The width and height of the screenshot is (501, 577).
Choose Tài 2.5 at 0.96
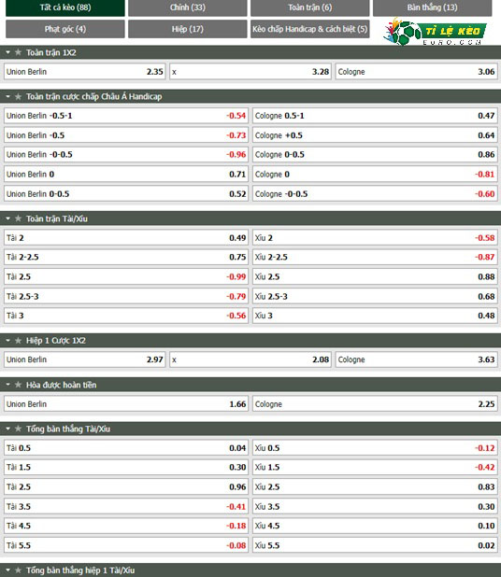126,486
